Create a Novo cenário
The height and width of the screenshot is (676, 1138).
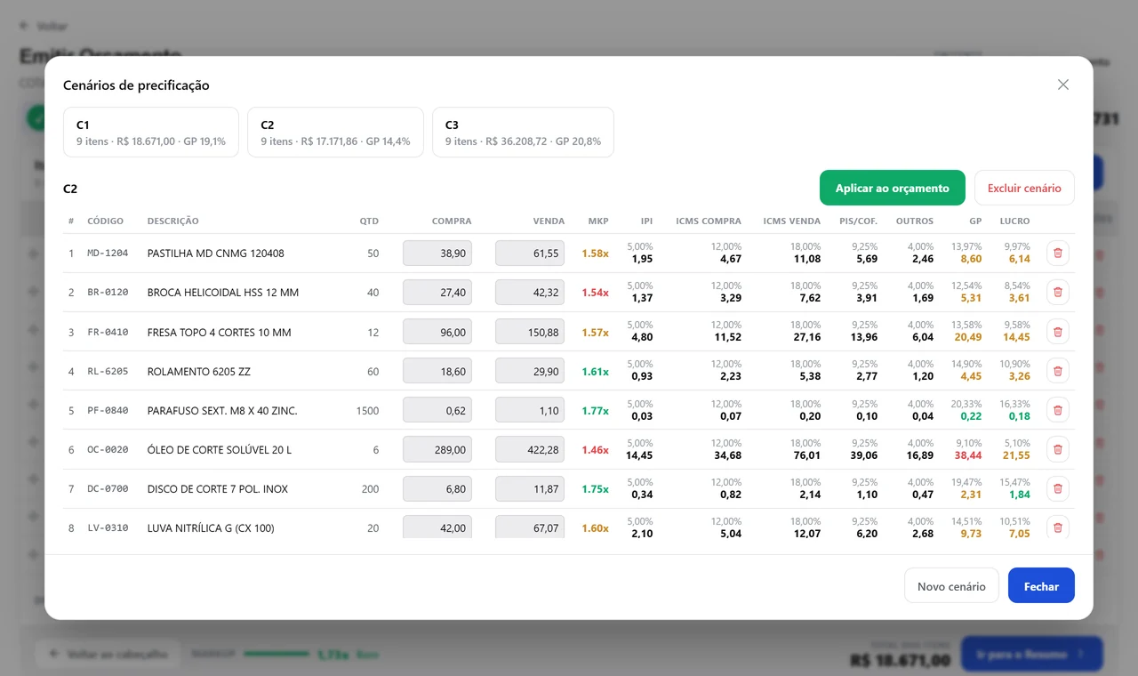coord(951,585)
